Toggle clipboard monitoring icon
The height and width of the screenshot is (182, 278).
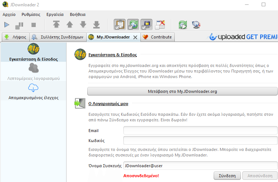[x=120, y=24]
